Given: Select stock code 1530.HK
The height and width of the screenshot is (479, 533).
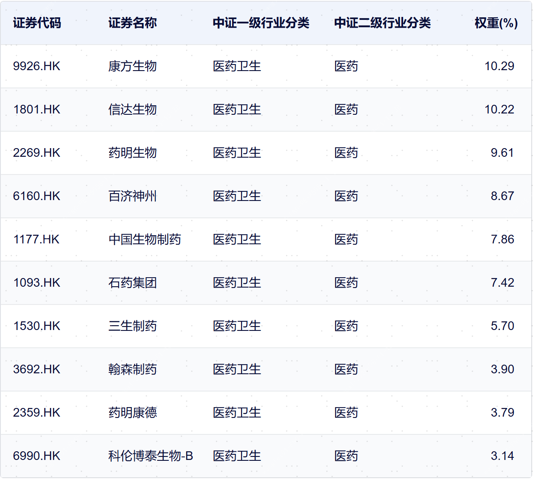Looking at the screenshot, I should [37, 326].
